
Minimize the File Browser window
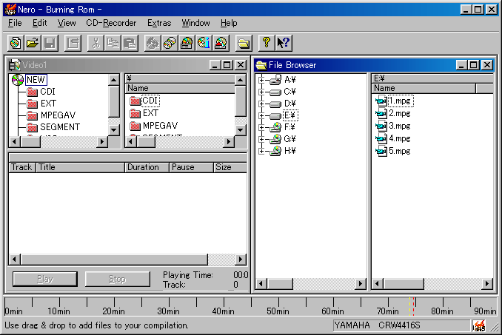(461, 65)
